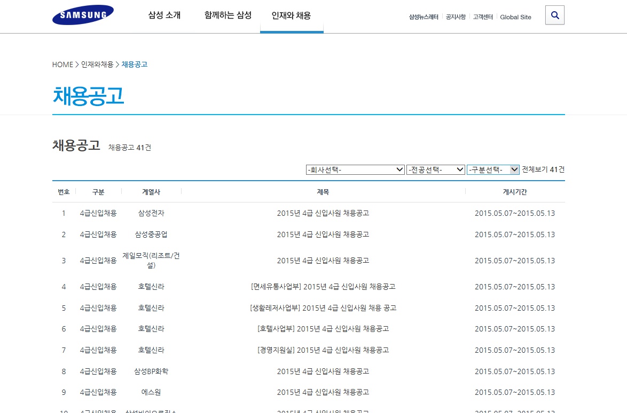Click the 번호 column header
The width and height of the screenshot is (627, 413).
pyautogui.click(x=64, y=192)
